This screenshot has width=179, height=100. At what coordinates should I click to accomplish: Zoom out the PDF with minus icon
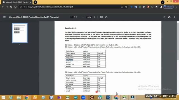(x=83, y=17)
